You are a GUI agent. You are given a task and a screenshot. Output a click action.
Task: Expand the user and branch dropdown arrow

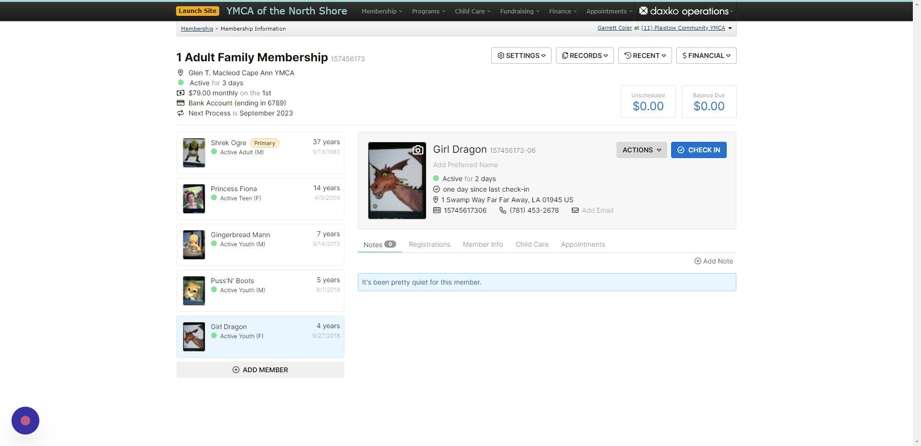[x=730, y=28]
